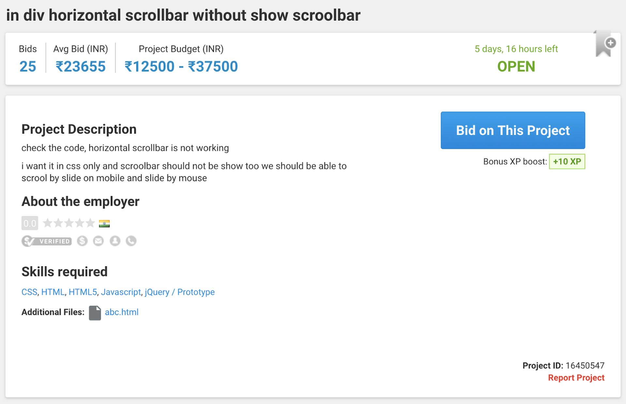The height and width of the screenshot is (404, 626).
Task: Click the India flag icon
Action: (x=104, y=223)
